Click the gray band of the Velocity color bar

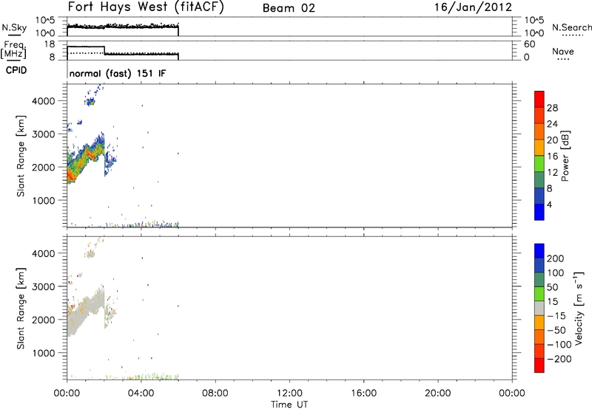click(x=539, y=308)
